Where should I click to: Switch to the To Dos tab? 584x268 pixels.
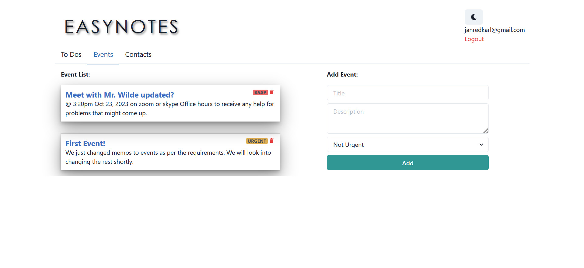coord(71,55)
